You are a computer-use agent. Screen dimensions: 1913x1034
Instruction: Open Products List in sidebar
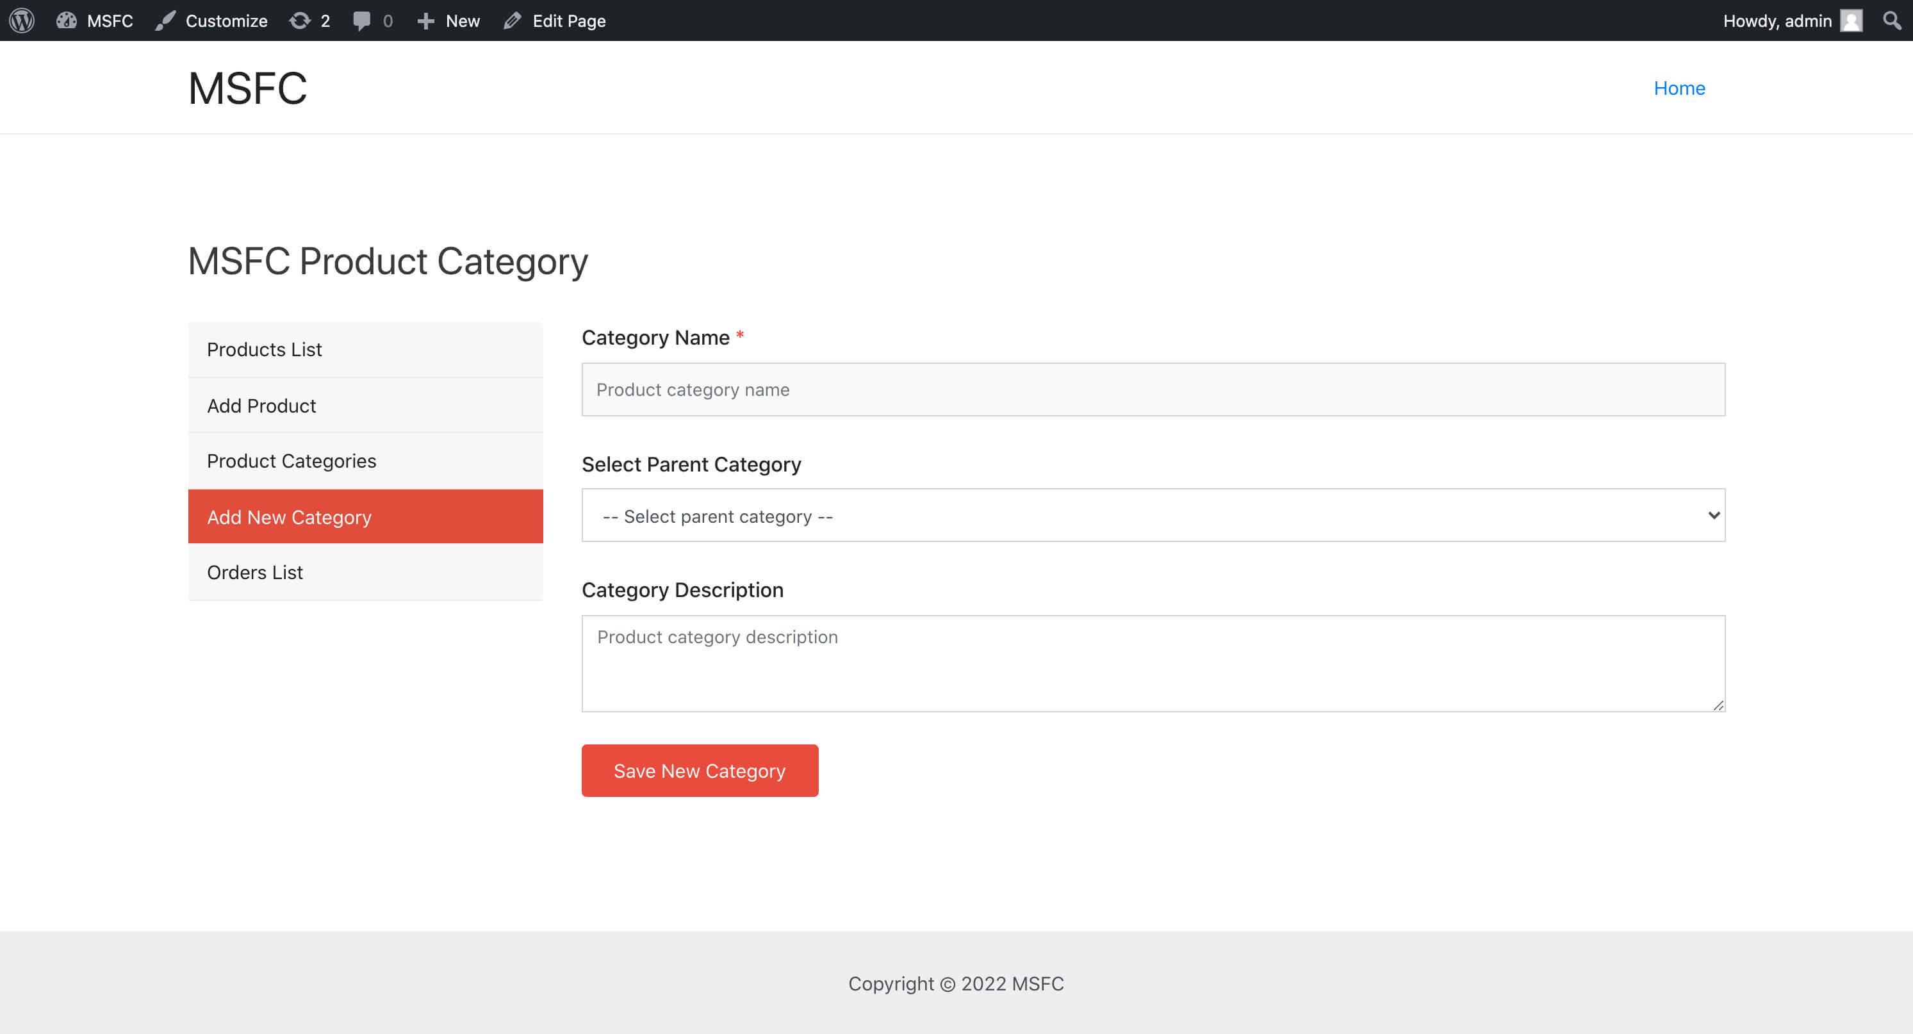(x=265, y=349)
